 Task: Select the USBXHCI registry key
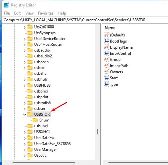click(x=42, y=132)
